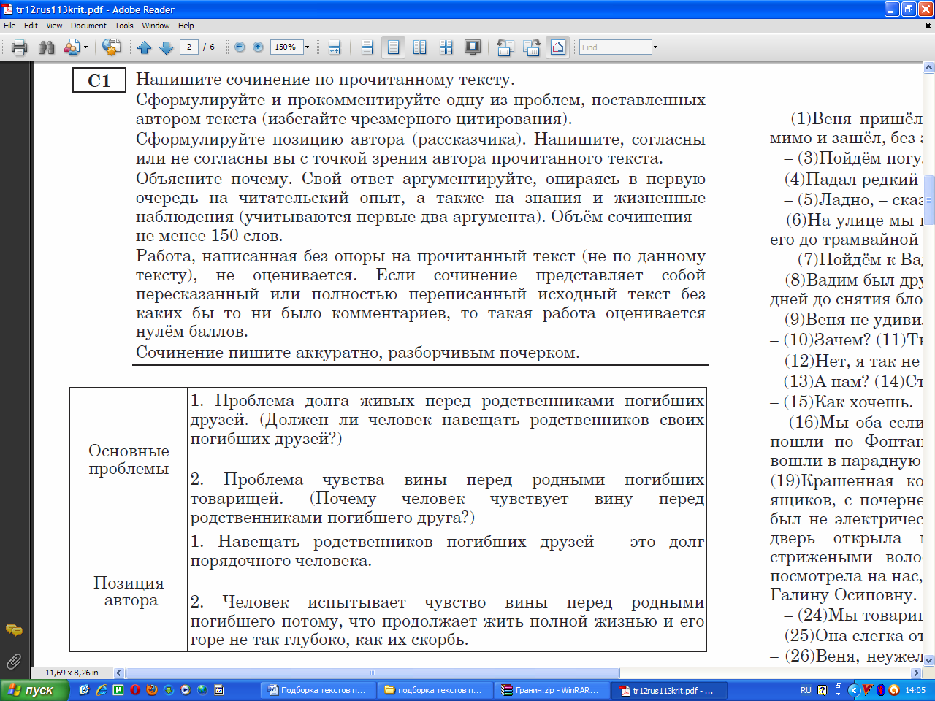Rotate clockwise toolbar icon
This screenshot has width=935, height=701.
(532, 47)
